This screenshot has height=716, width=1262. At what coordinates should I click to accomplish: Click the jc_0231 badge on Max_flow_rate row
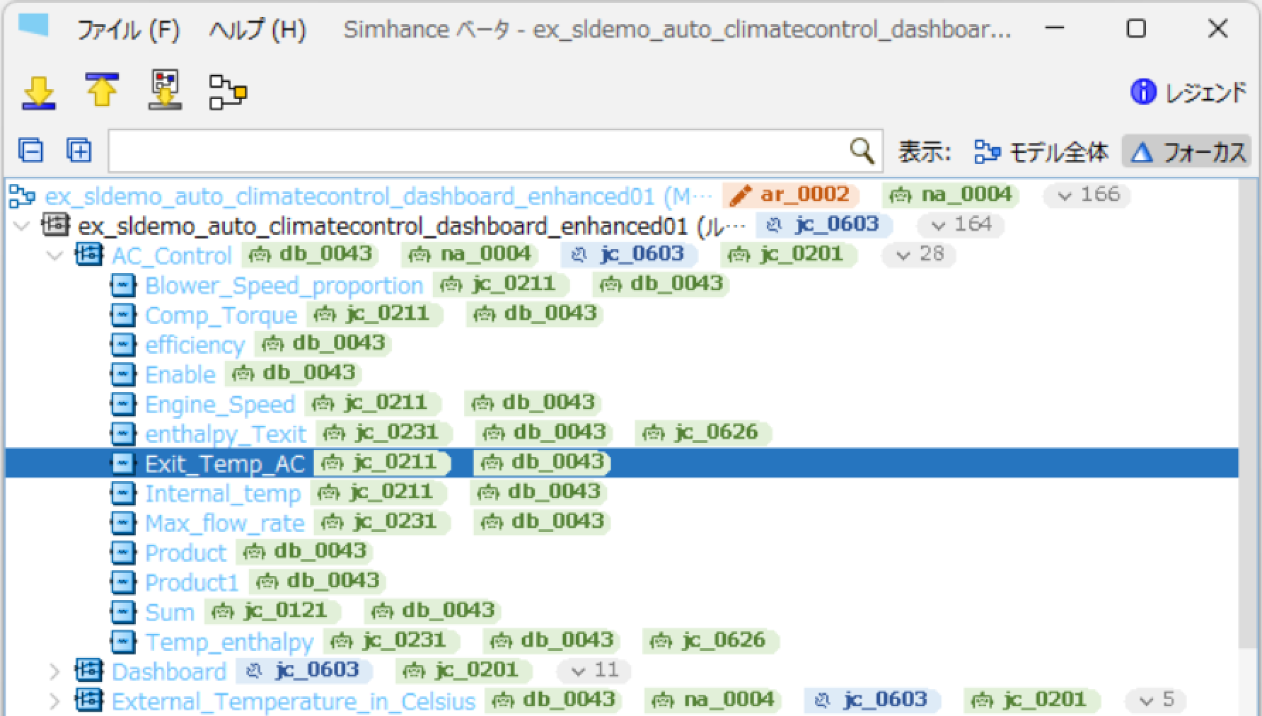[383, 521]
